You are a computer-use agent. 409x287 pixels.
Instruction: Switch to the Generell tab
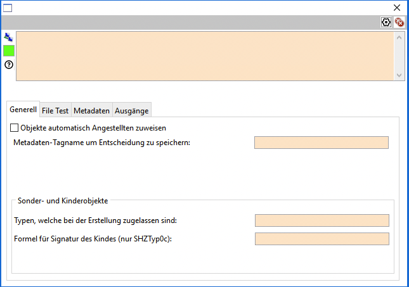pos(23,110)
